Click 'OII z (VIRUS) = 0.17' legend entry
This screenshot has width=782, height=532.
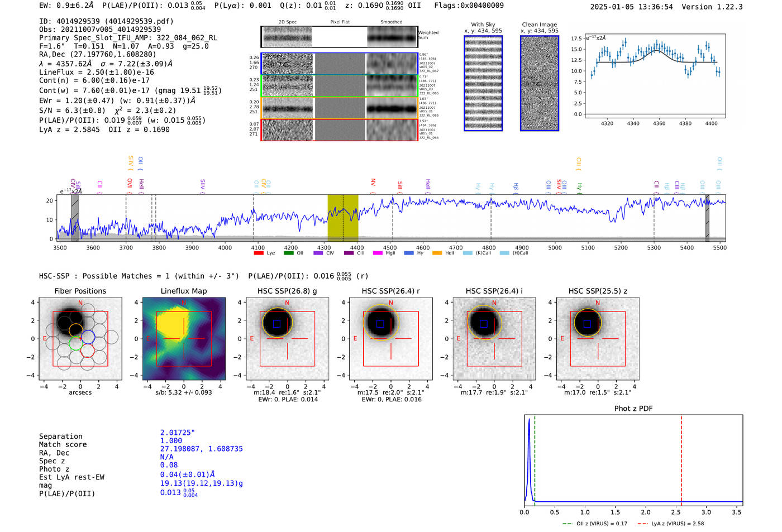coord(595,524)
